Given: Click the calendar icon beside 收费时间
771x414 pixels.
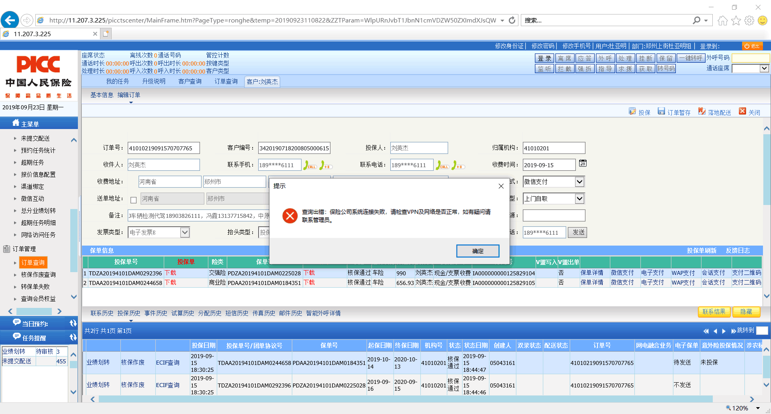Looking at the screenshot, I should pyautogui.click(x=583, y=163).
